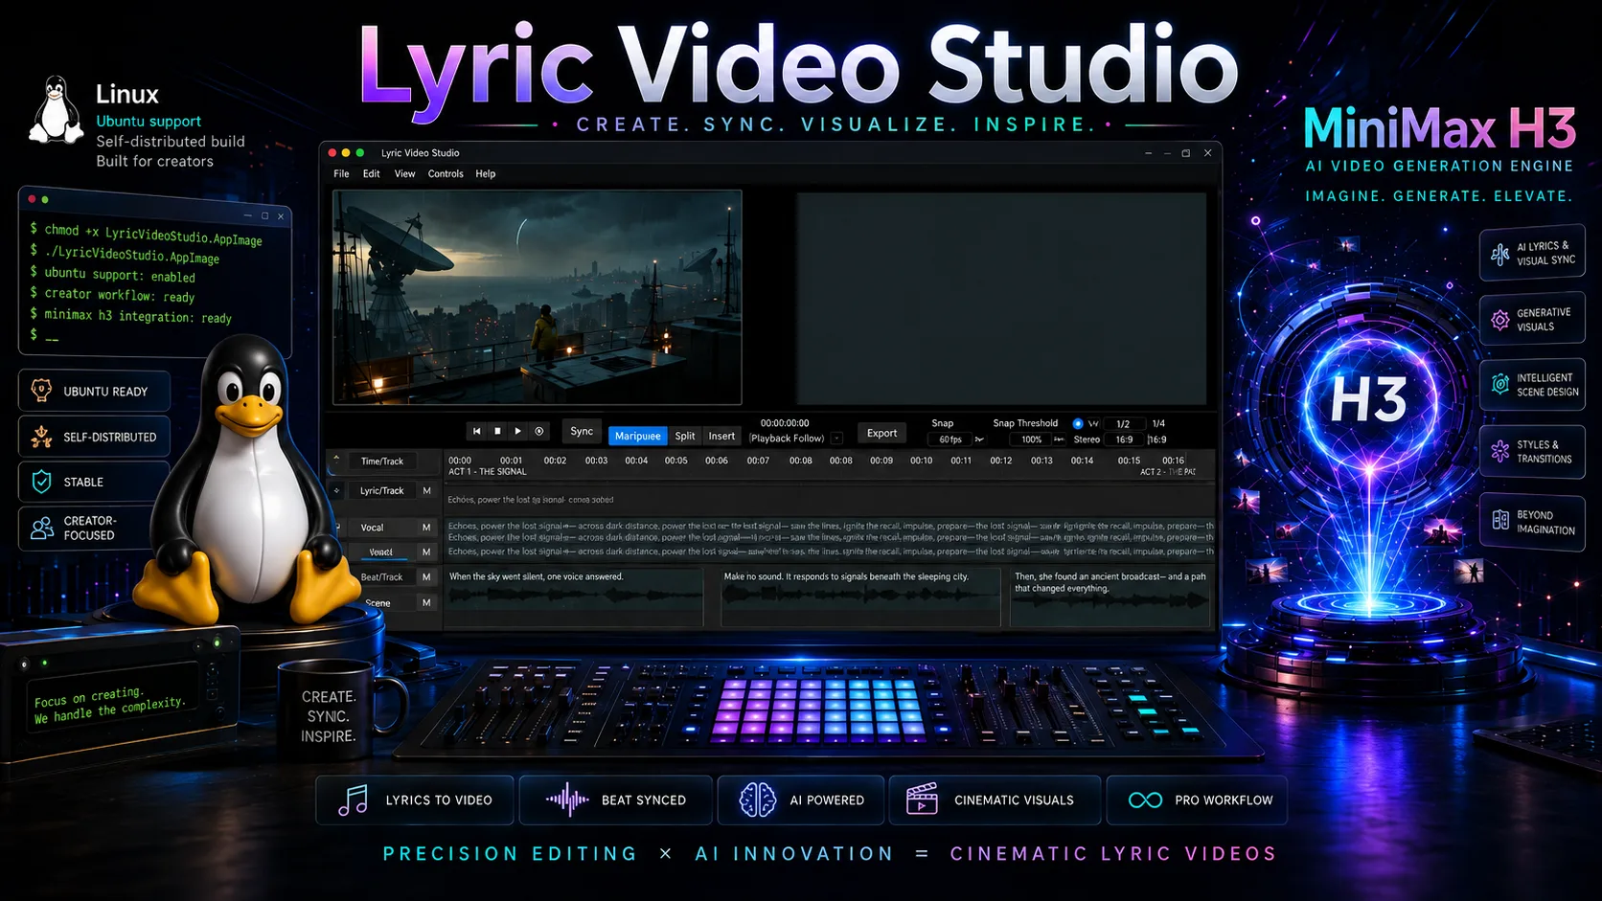This screenshot has height=901, width=1602.
Task: Click the icon right of 100% threshold
Action: 1059,439
